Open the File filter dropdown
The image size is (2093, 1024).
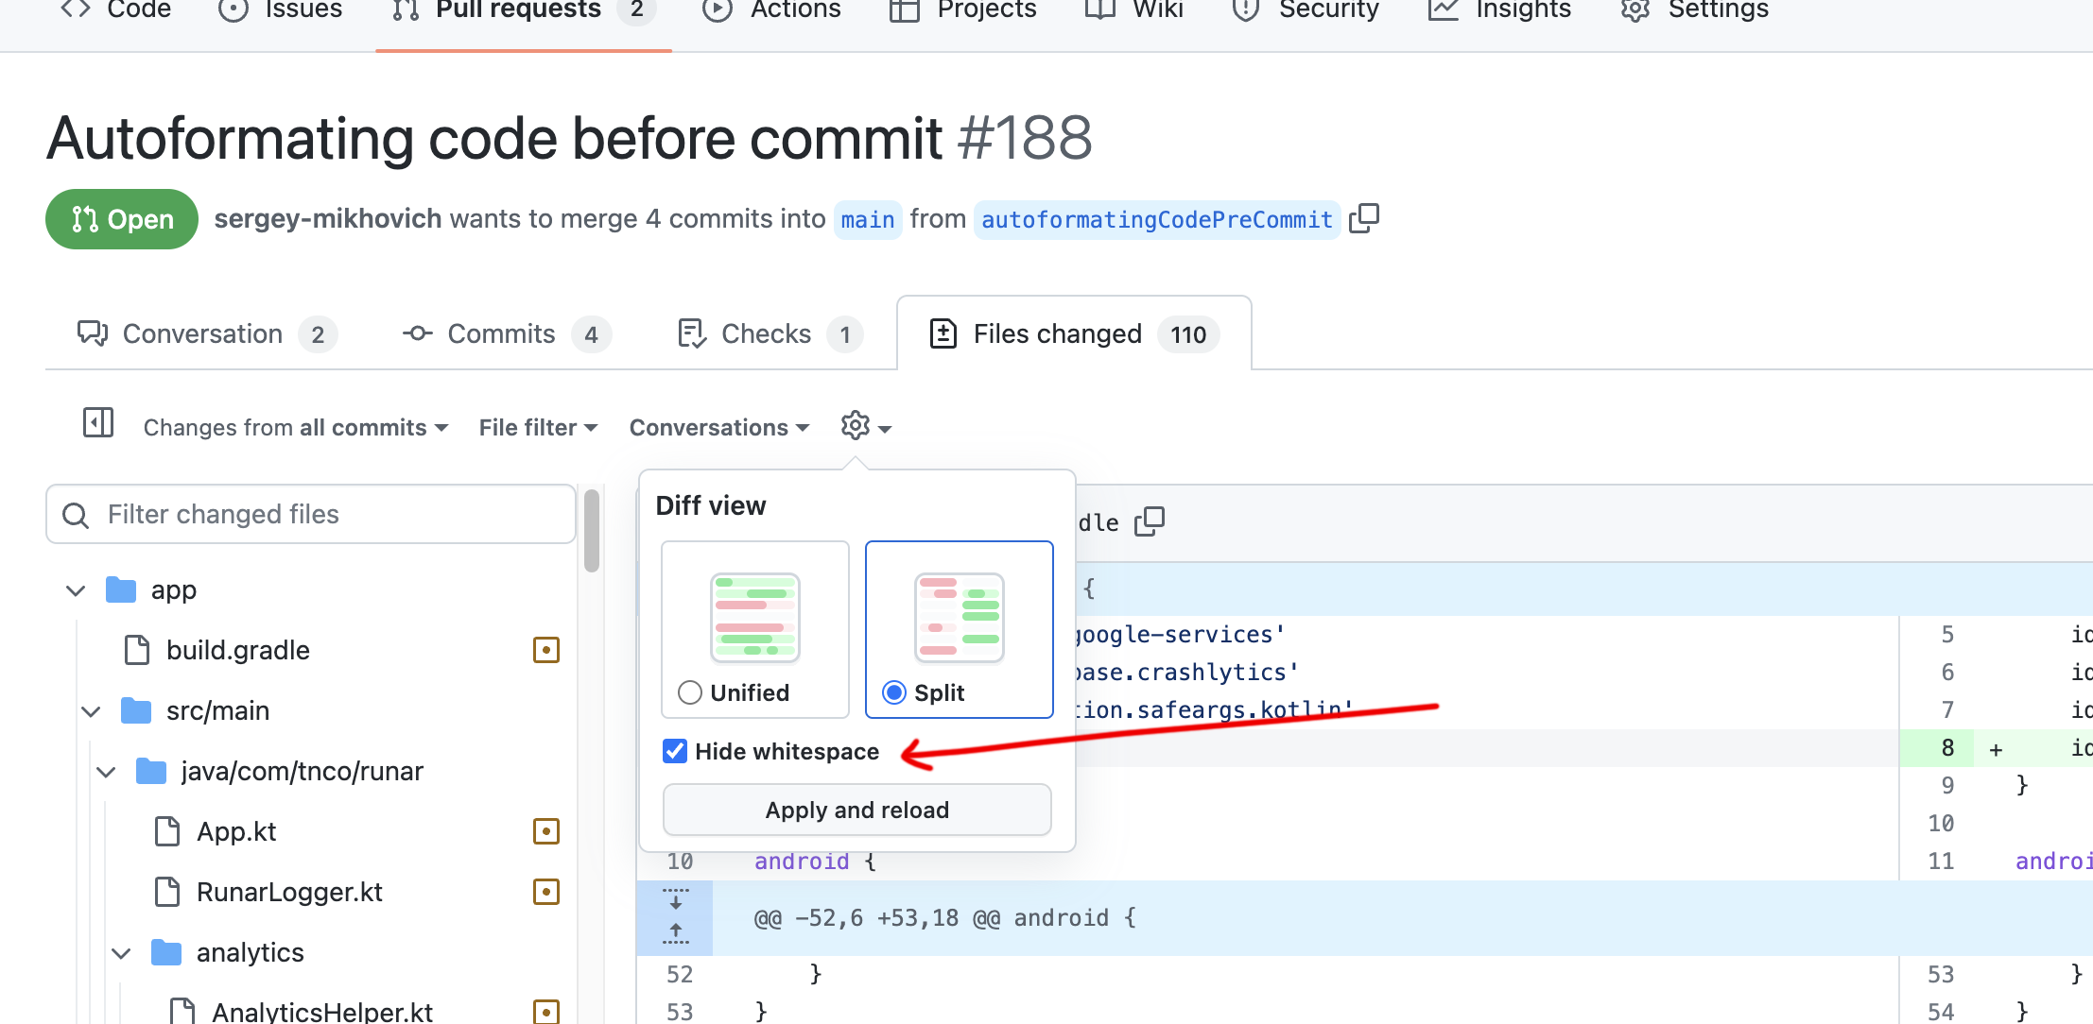pos(537,428)
